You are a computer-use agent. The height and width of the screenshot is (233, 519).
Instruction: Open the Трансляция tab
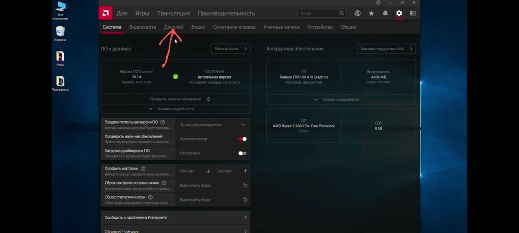(x=173, y=13)
